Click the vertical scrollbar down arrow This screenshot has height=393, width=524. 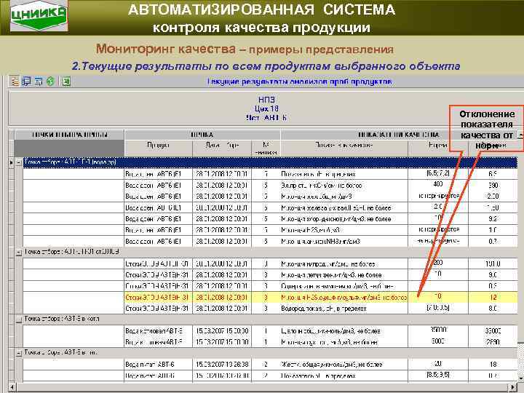(x=520, y=378)
